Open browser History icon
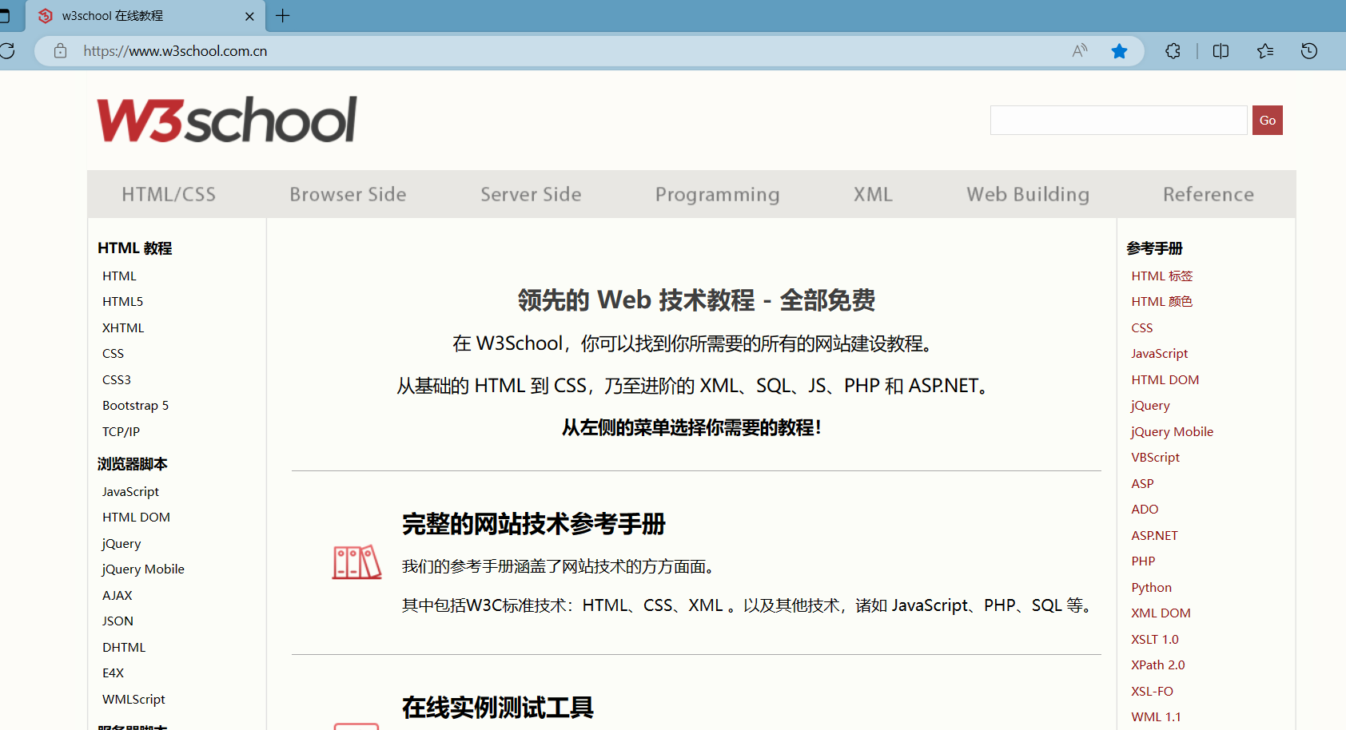Screen dimensions: 1346x730 click(1309, 51)
